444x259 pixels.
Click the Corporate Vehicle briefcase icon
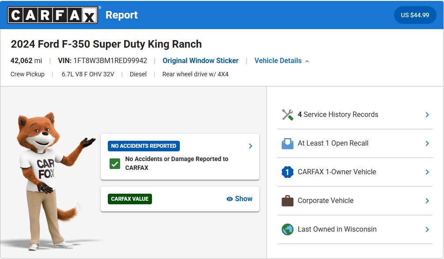click(x=288, y=201)
